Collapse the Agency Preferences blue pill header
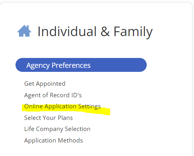 tap(81, 65)
